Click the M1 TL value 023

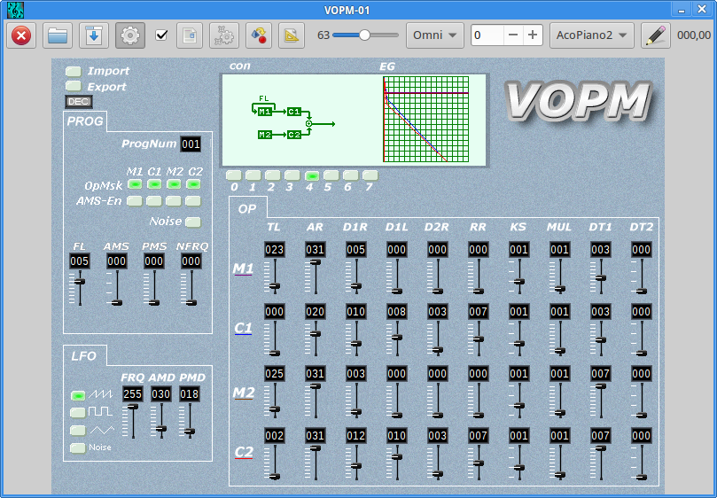pos(275,250)
